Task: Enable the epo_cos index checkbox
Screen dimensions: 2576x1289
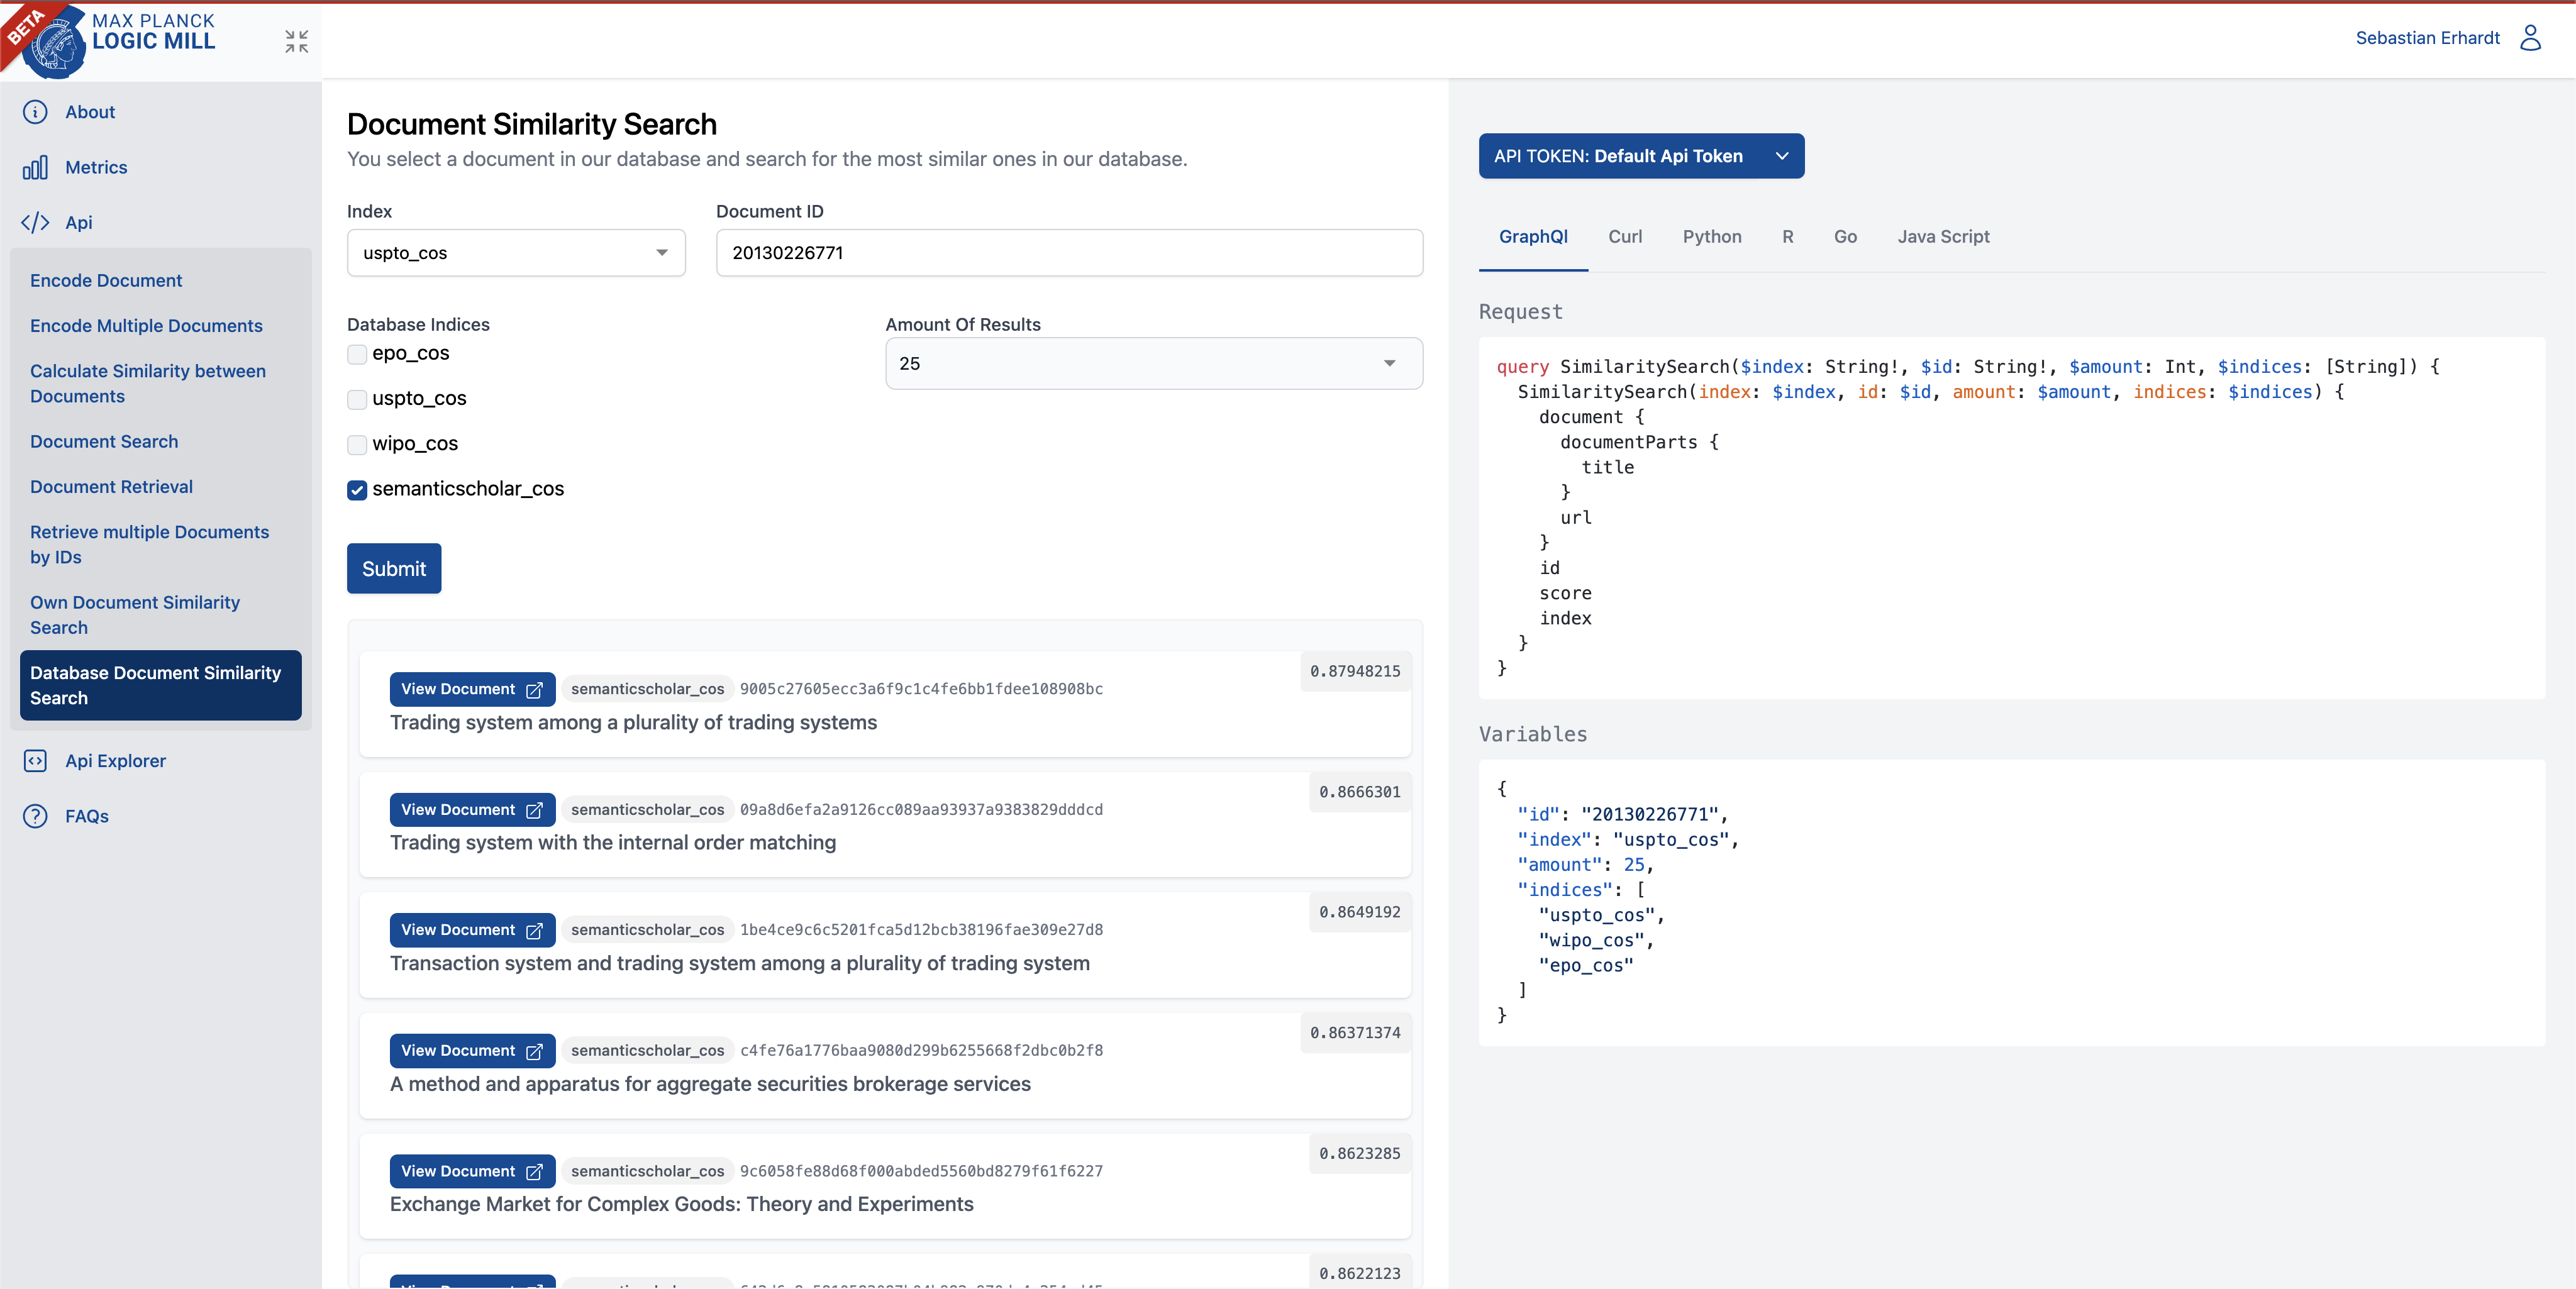Action: point(357,354)
